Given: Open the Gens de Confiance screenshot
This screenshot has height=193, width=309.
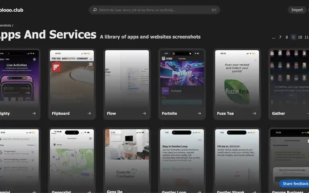Looking at the screenshot, I should pyautogui.click(x=127, y=158).
